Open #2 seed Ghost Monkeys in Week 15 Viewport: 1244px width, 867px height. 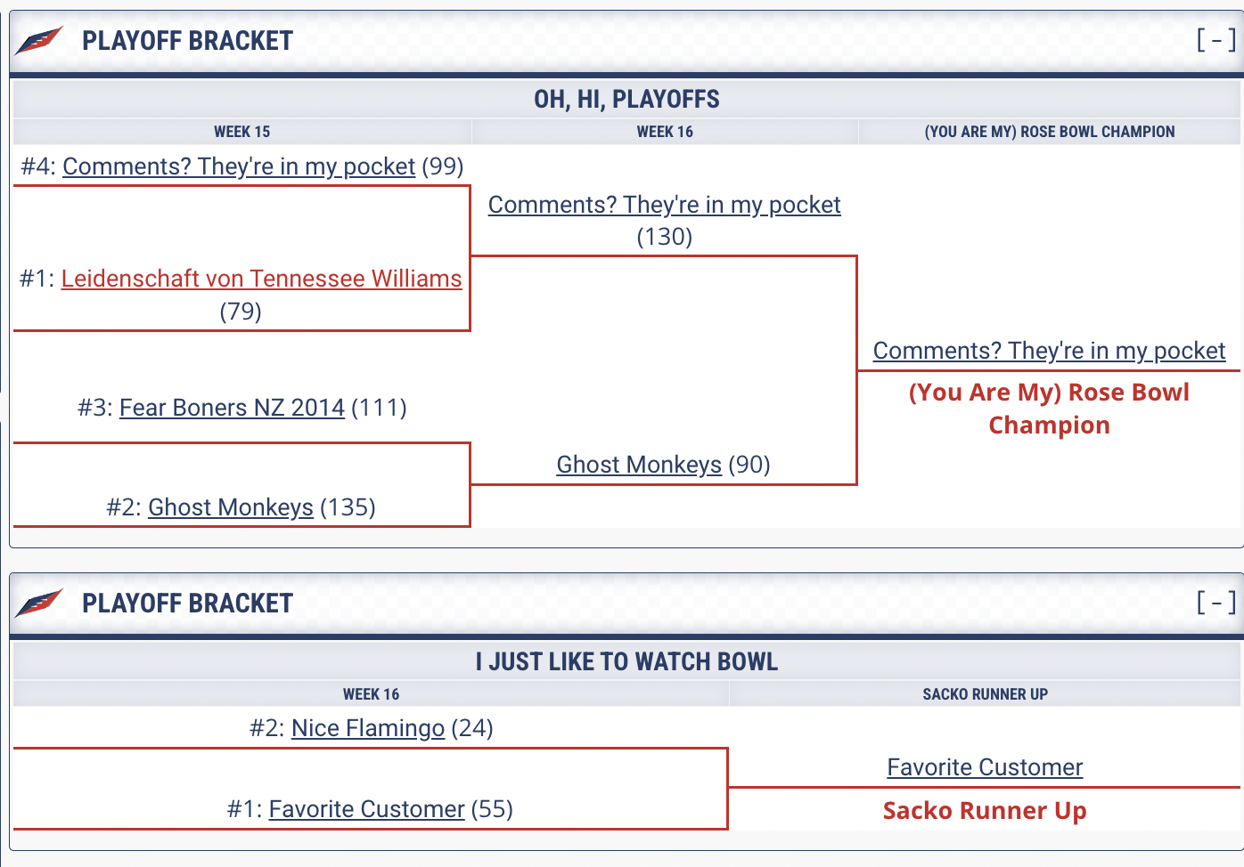pos(231,507)
